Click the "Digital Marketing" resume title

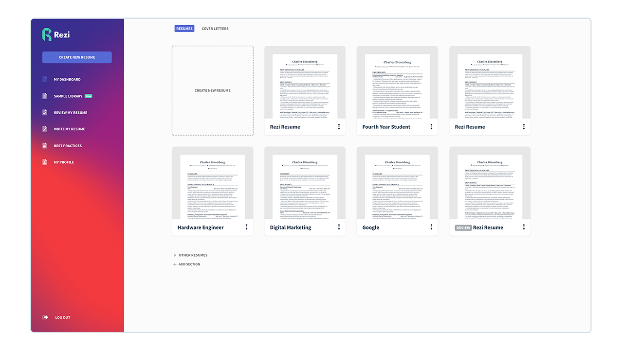pos(291,227)
